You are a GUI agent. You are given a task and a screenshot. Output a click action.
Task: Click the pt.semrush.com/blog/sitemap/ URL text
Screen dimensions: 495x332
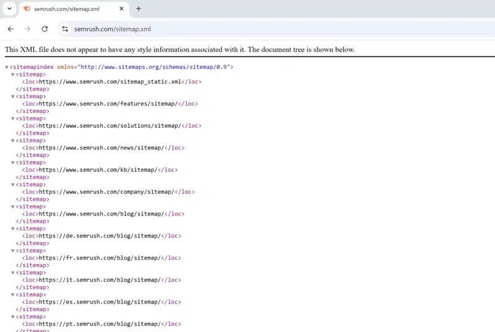tap(100, 324)
